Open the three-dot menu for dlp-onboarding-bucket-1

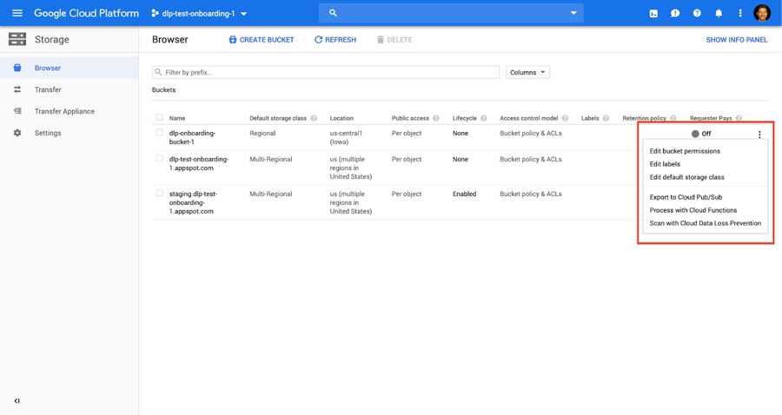(759, 135)
